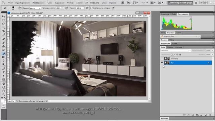
Task: Open the Режим eraser mode dropdown
Action: click(x=35, y=8)
